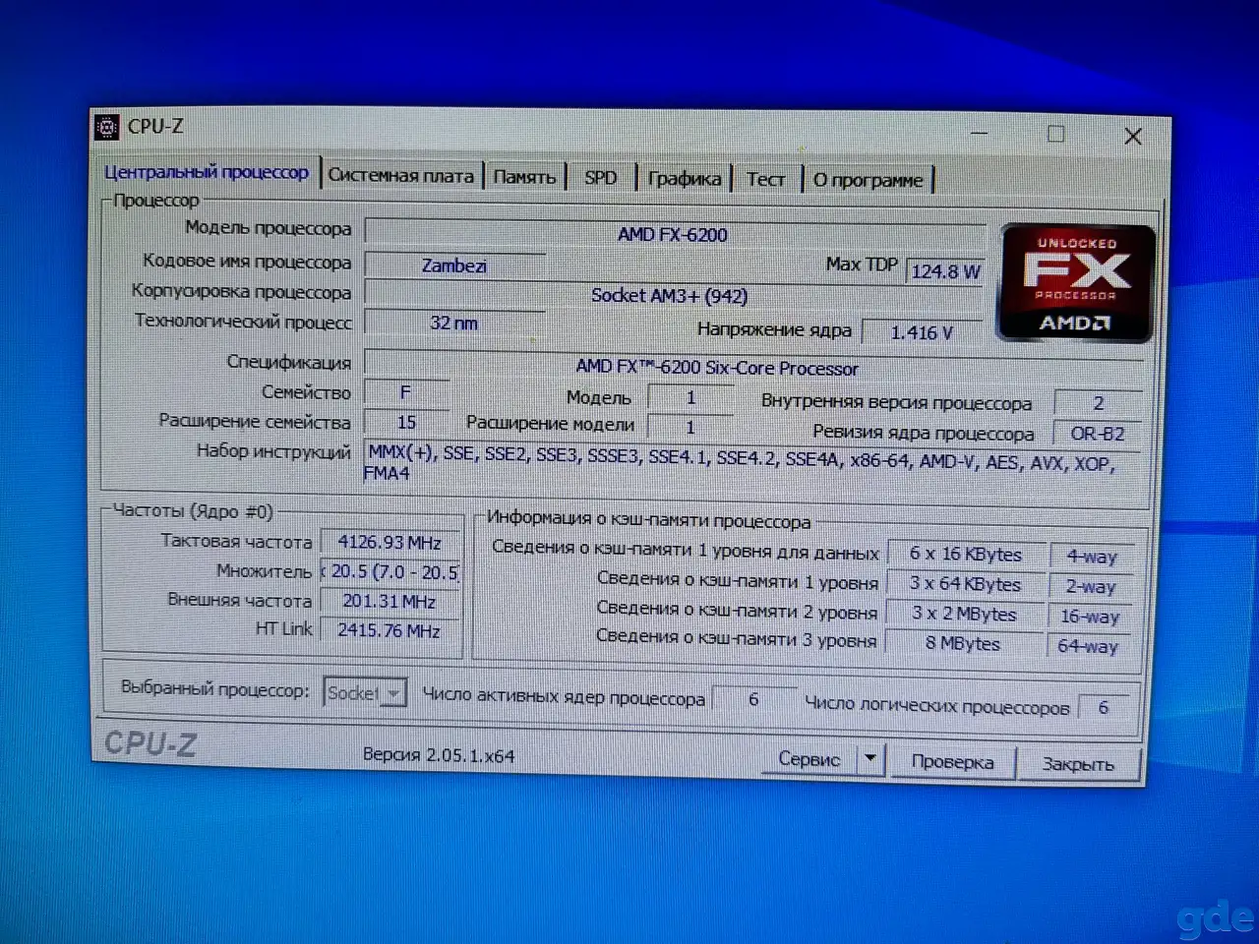Click the family value F
1259x944 pixels.
coord(405,392)
